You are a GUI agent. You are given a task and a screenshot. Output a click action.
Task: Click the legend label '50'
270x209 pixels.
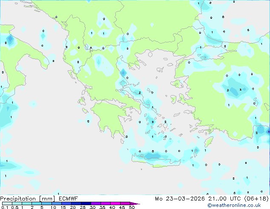pos(132,207)
